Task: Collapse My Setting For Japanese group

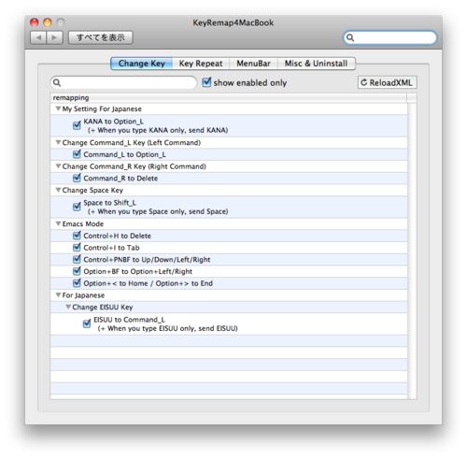Action: pyautogui.click(x=58, y=108)
